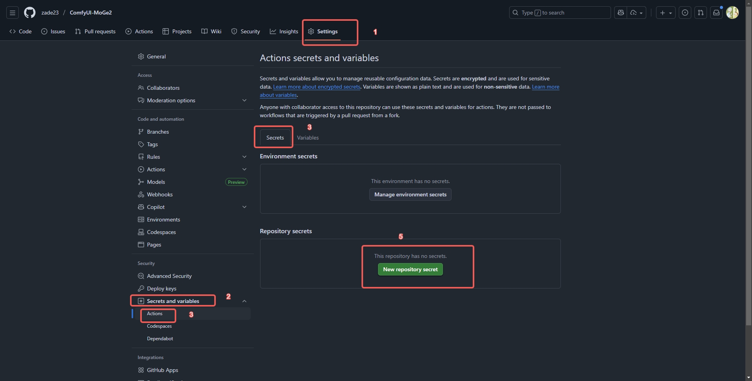
Task: Click the Tags tag icon
Action: (x=141, y=144)
